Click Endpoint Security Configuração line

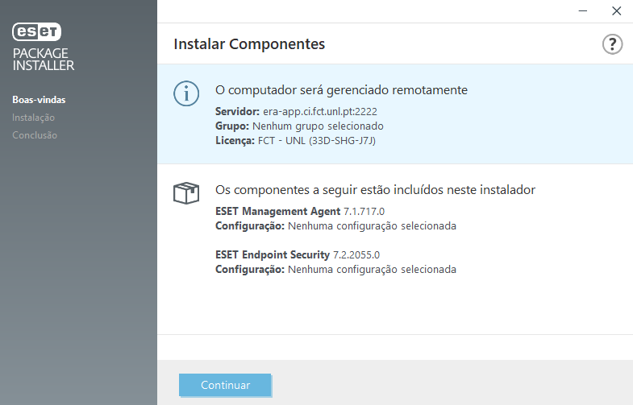click(x=336, y=269)
